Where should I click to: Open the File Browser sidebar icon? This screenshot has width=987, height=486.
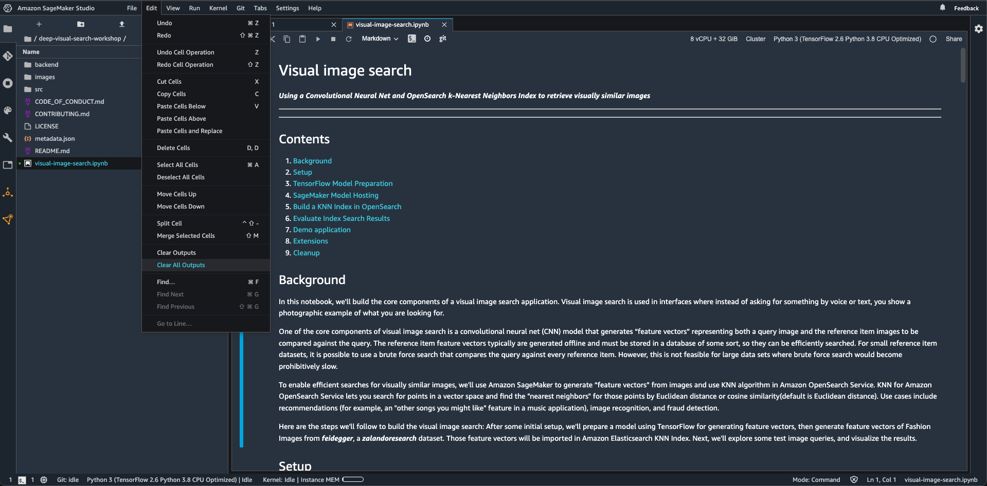pos(8,29)
